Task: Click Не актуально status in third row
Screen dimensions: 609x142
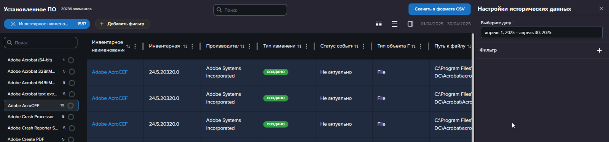Action: click(x=336, y=124)
